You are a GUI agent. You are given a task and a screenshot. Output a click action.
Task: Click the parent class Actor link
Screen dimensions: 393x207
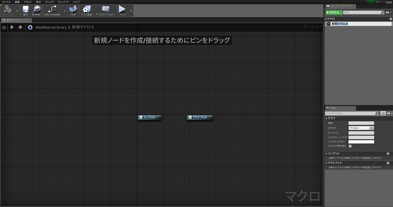[389, 2]
